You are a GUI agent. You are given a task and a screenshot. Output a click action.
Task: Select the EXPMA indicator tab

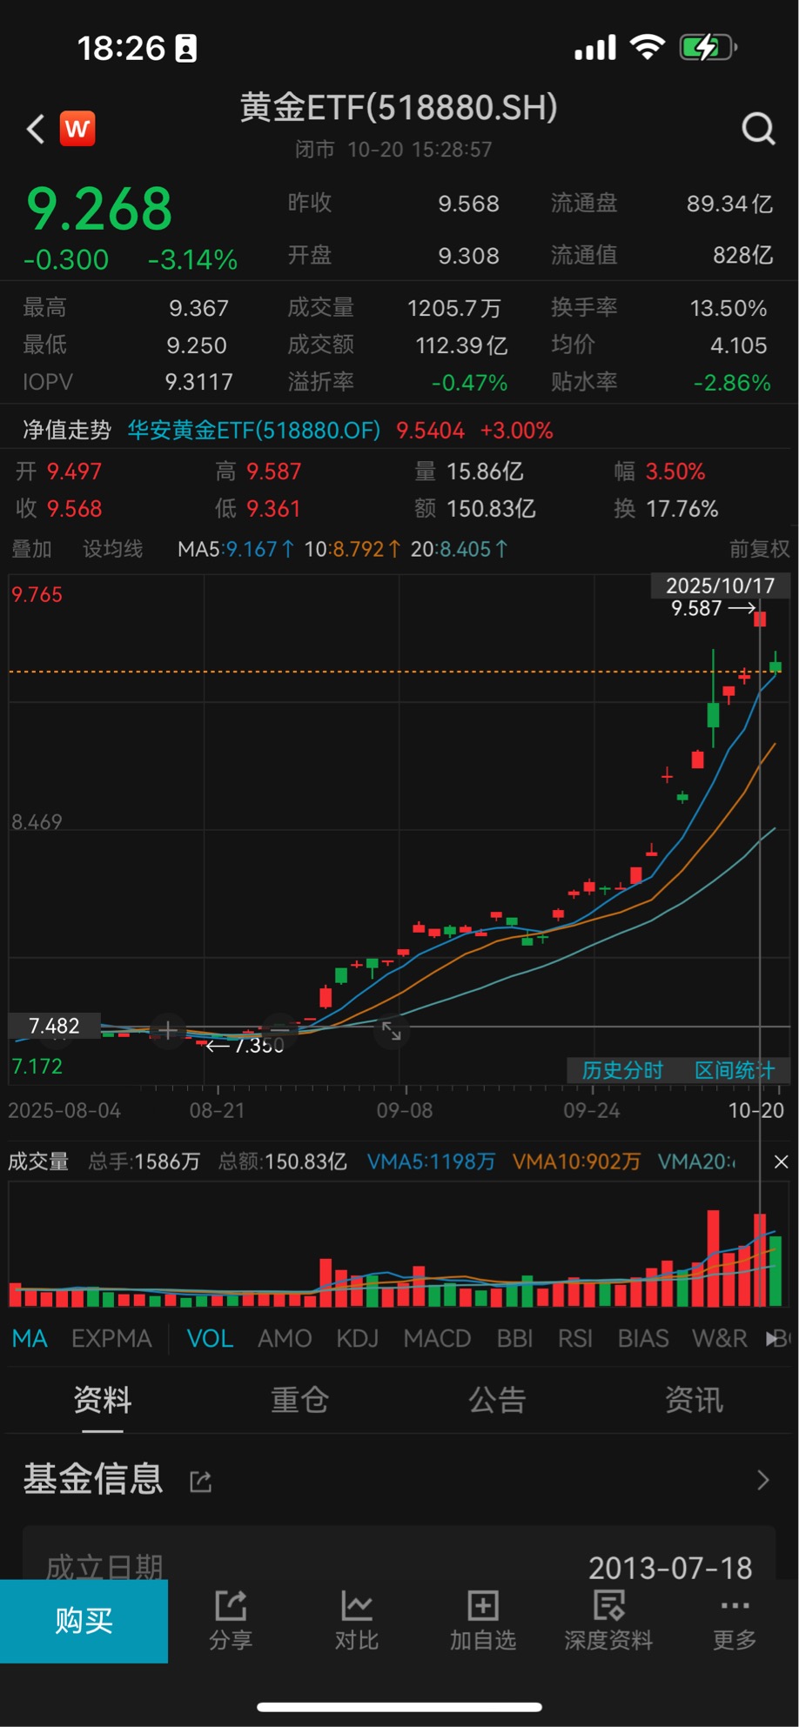(x=111, y=1338)
